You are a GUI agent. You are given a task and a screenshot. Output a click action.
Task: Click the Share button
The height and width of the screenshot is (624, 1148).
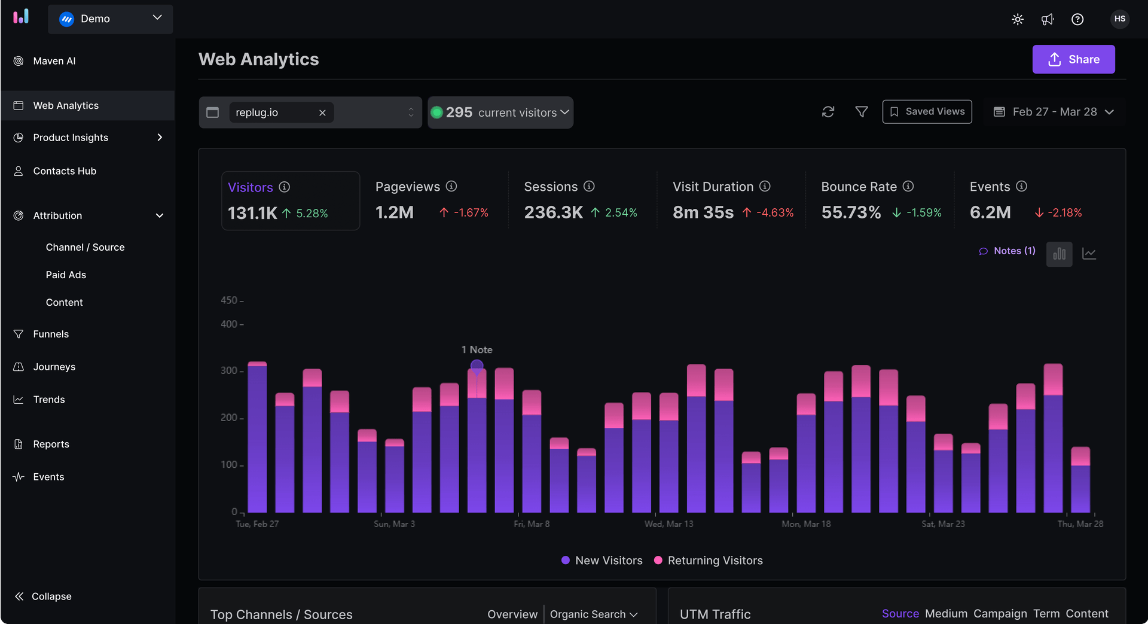1073,59
